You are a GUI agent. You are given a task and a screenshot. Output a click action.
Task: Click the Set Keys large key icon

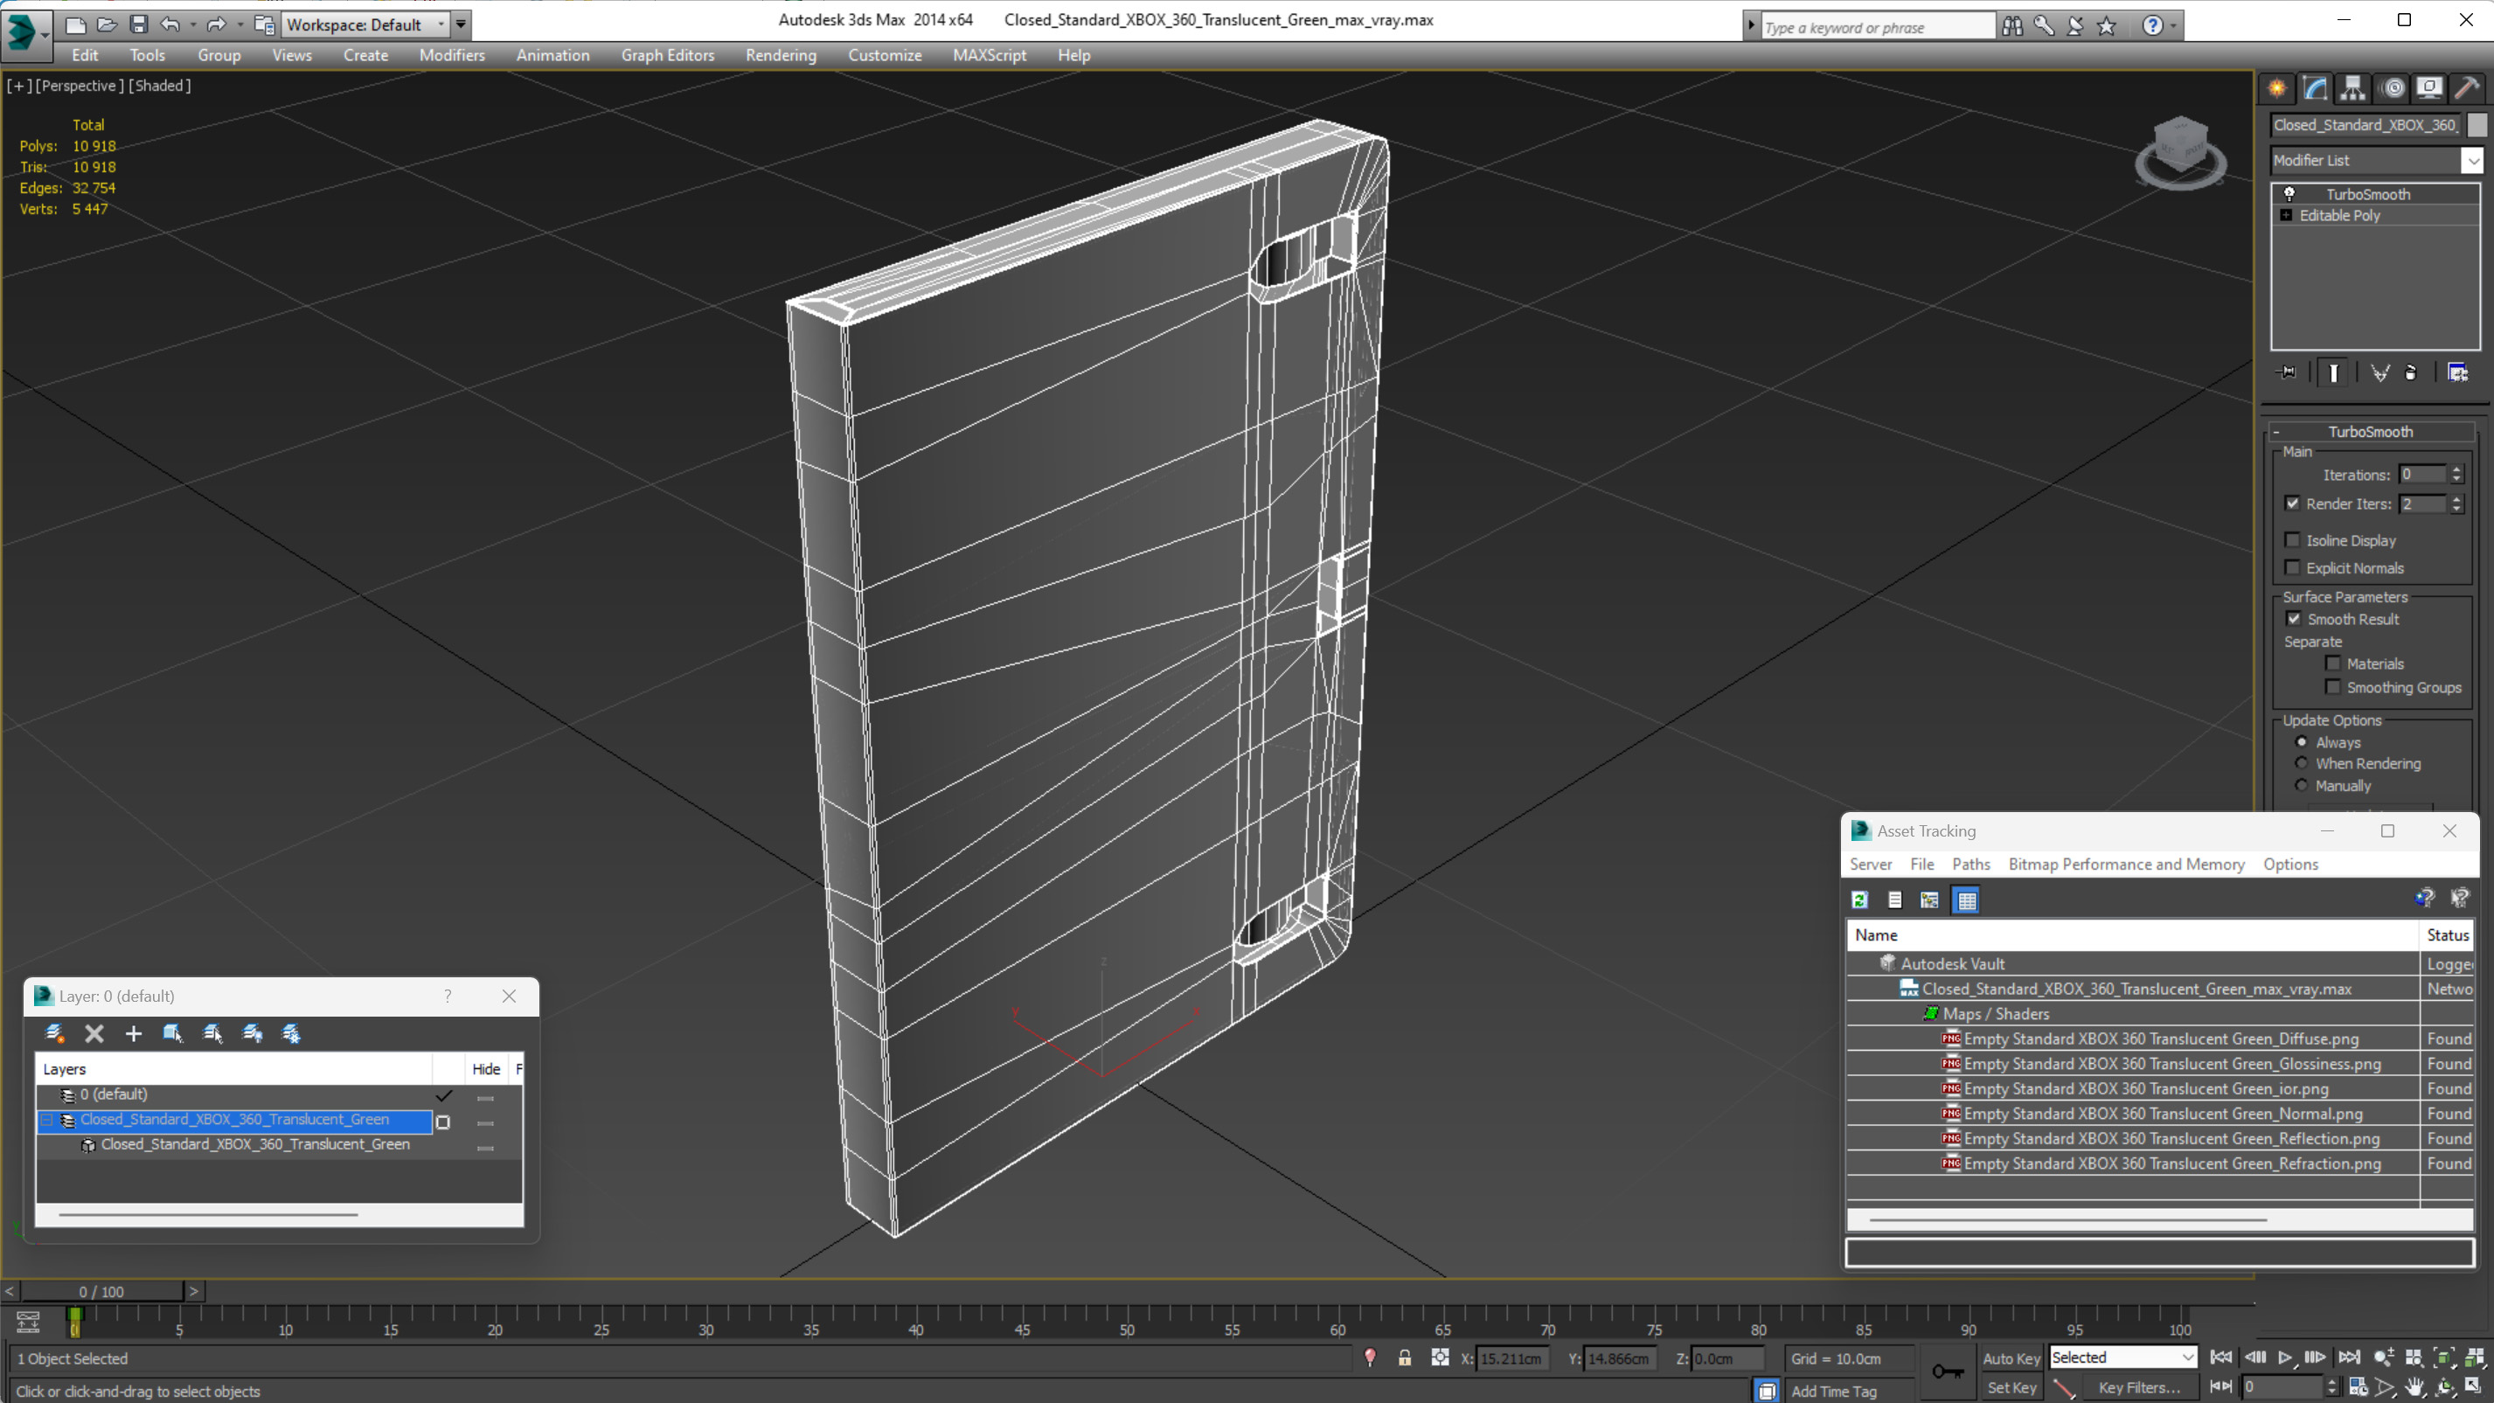1947,1371
